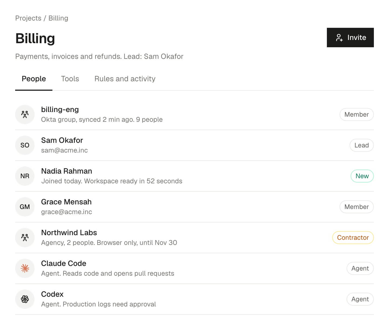Switch to the People tab

(34, 79)
